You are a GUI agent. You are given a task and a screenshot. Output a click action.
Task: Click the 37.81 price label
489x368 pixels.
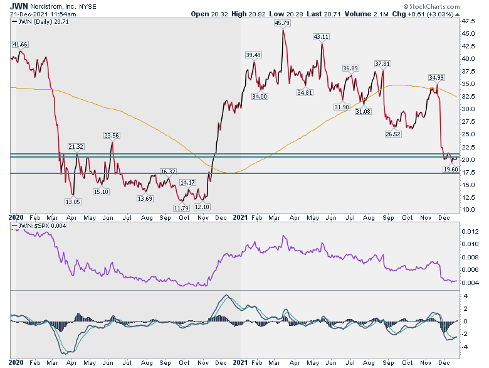coord(382,63)
